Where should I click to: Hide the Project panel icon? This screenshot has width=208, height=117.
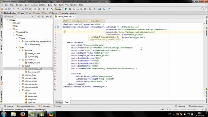coord(51,17)
